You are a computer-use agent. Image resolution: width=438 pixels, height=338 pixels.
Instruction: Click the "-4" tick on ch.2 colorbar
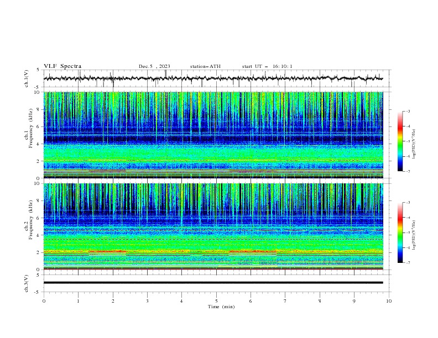[x=408, y=218]
